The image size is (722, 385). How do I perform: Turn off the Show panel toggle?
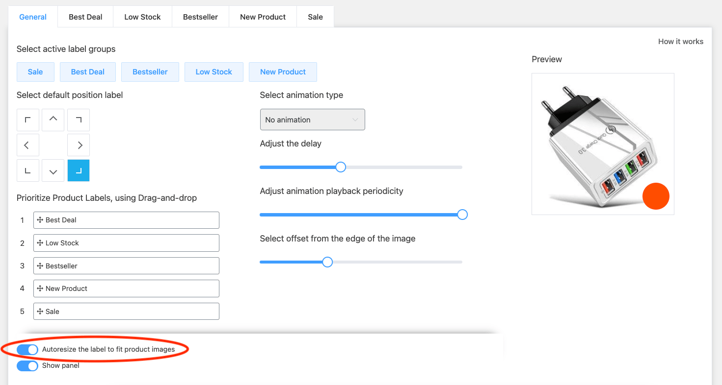point(27,365)
